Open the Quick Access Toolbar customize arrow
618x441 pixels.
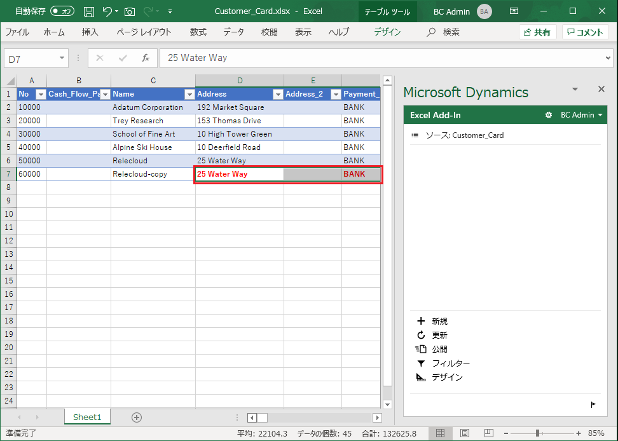click(x=170, y=11)
